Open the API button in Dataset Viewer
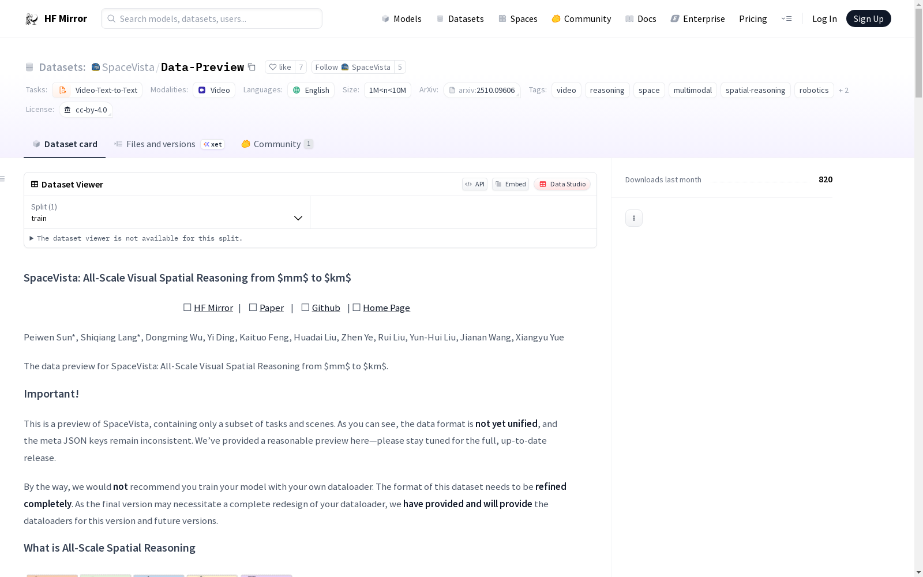 (475, 184)
